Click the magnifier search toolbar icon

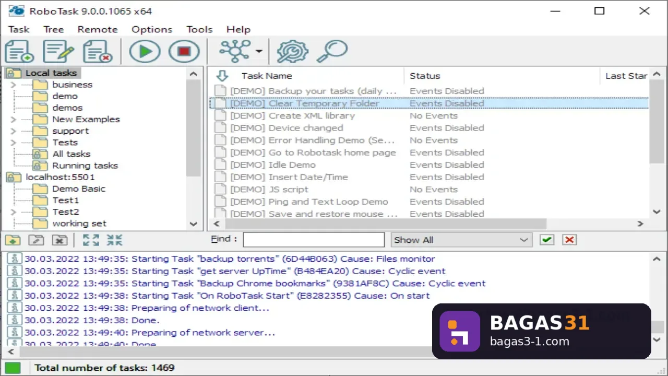point(332,51)
